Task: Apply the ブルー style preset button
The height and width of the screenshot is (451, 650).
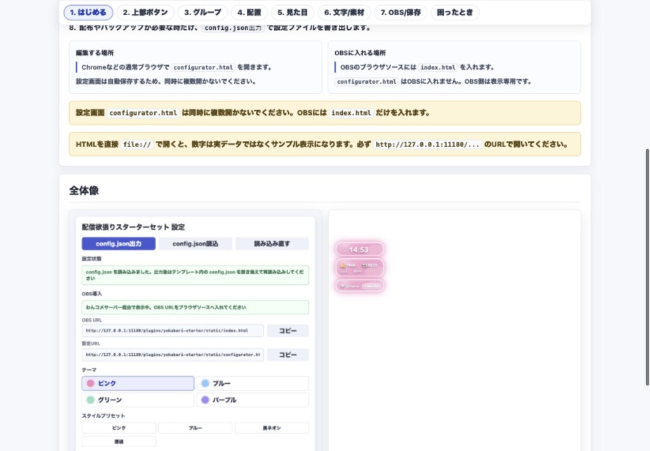Action: [196, 428]
